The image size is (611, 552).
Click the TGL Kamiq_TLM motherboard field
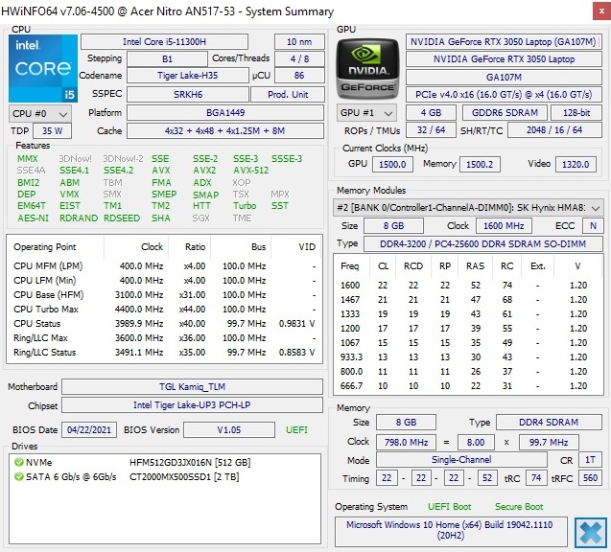pos(192,388)
